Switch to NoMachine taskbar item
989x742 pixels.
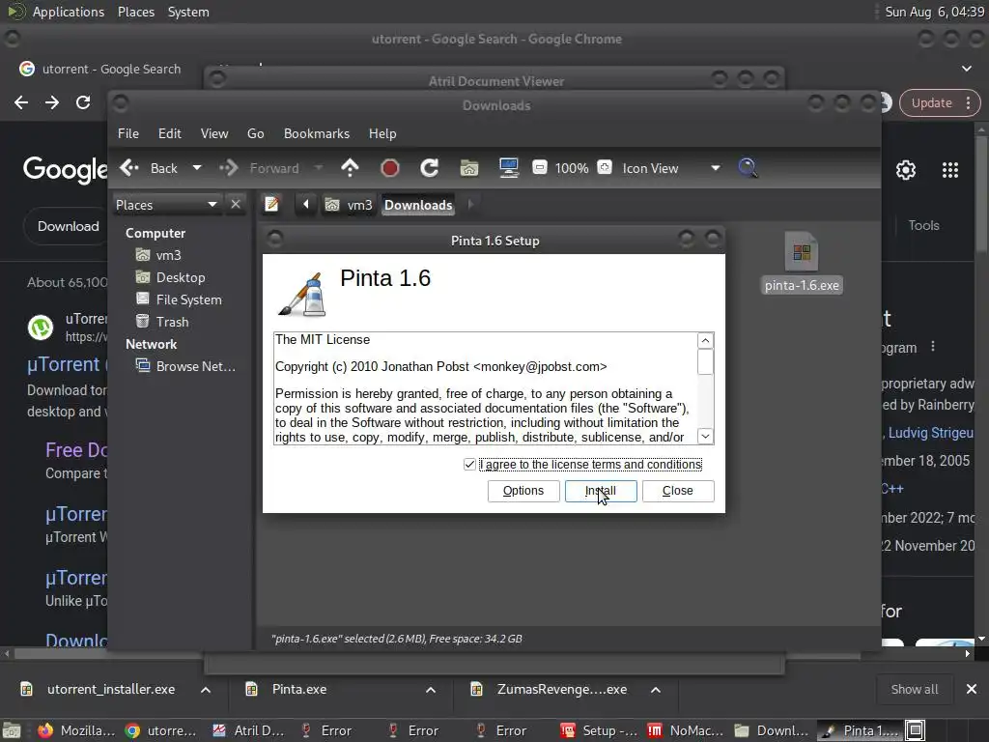(x=687, y=730)
